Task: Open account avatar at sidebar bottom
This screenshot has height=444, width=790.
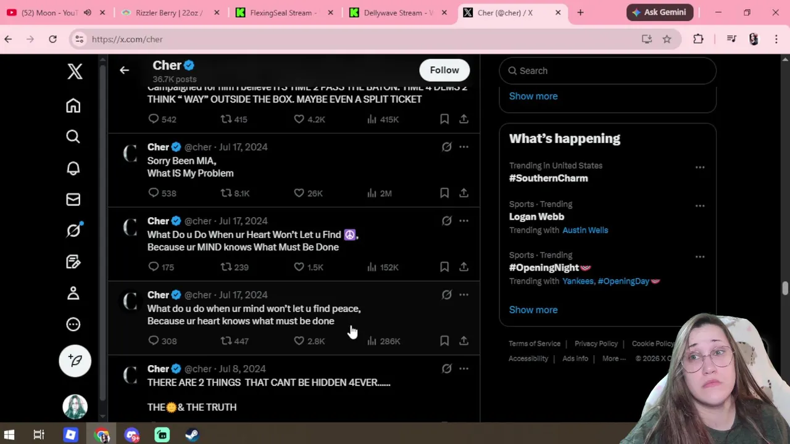Action: coord(75,406)
